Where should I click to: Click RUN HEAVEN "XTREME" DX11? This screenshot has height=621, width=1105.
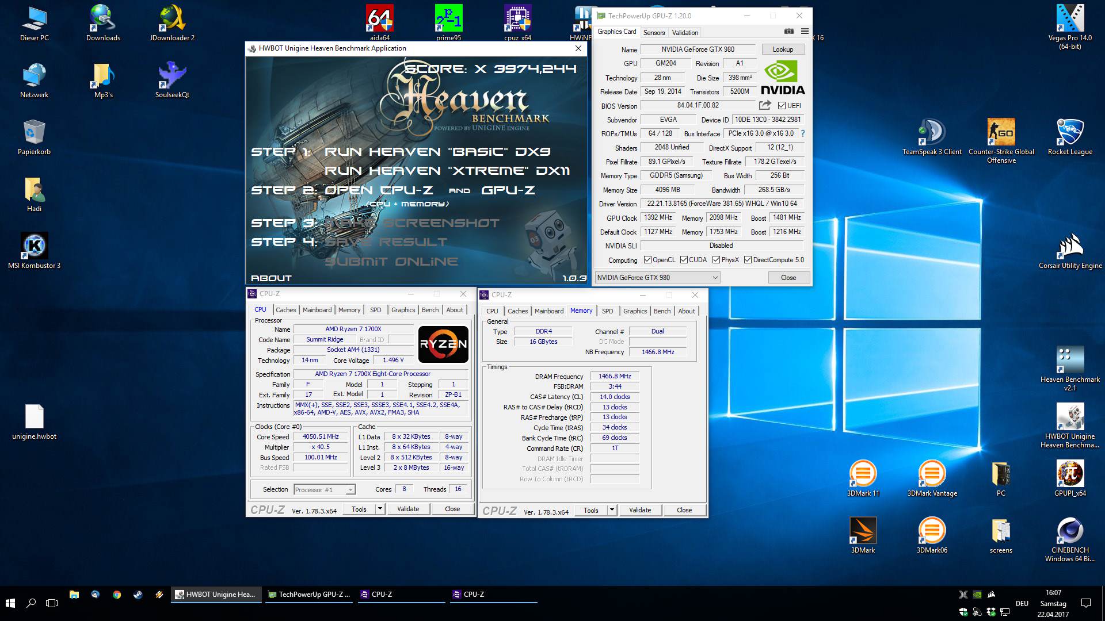click(x=447, y=171)
